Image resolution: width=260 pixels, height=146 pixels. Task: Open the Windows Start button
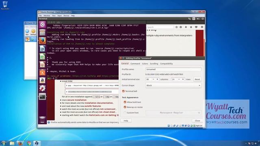[x=4, y=143]
